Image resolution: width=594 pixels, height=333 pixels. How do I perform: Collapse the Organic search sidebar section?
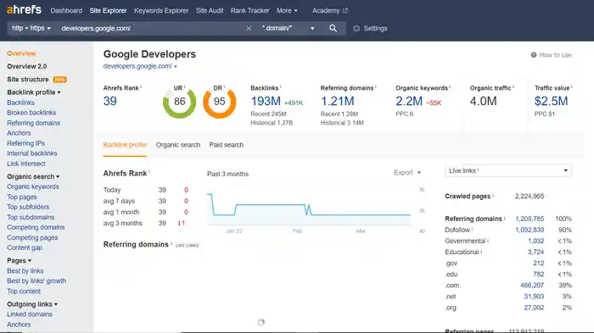pos(33,177)
